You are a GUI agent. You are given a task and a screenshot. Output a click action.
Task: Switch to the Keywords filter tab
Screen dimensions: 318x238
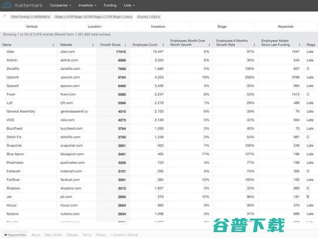point(286,26)
